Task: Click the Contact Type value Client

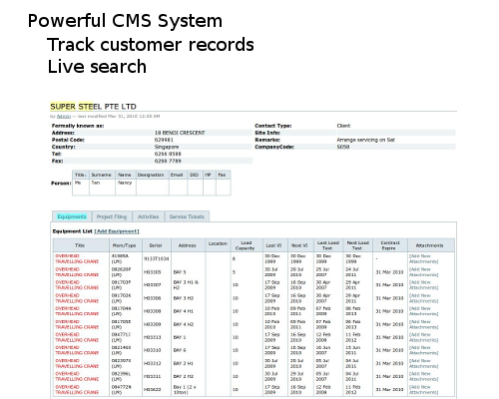Action: [x=343, y=126]
